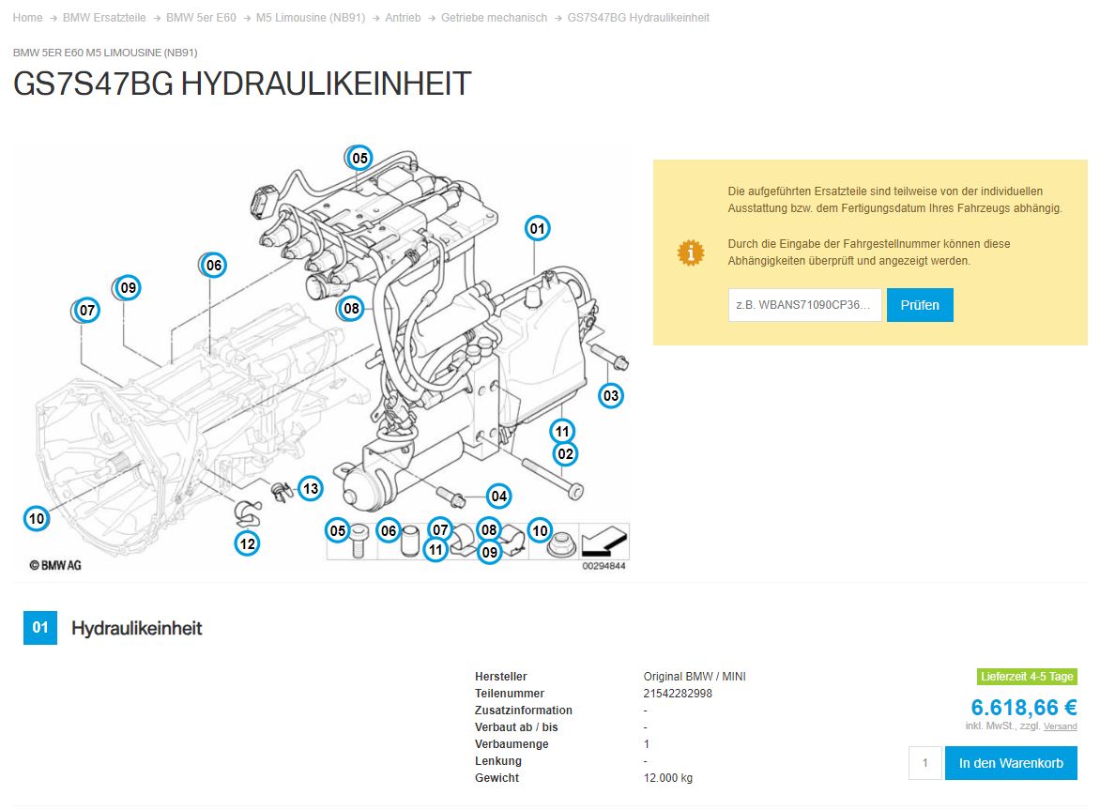Click callout 05 above the valve block
This screenshot has height=810, width=1100.
[359, 158]
